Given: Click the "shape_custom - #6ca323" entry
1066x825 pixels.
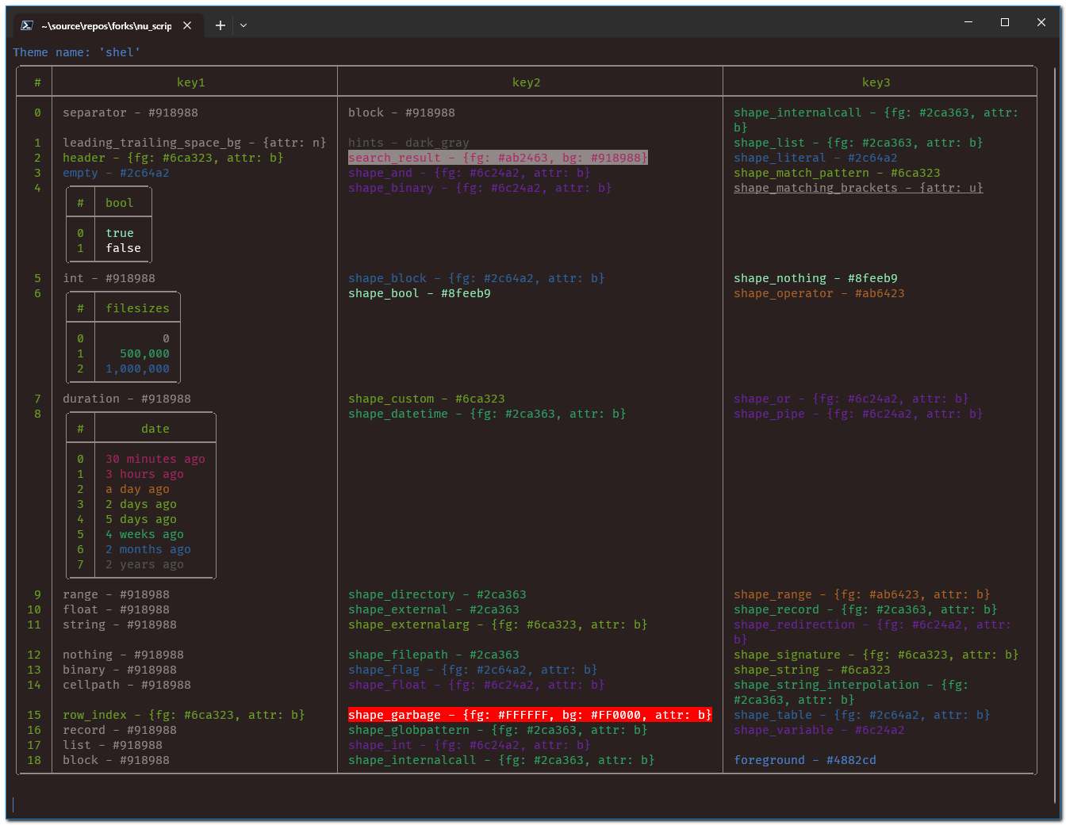Looking at the screenshot, I should 427,399.
